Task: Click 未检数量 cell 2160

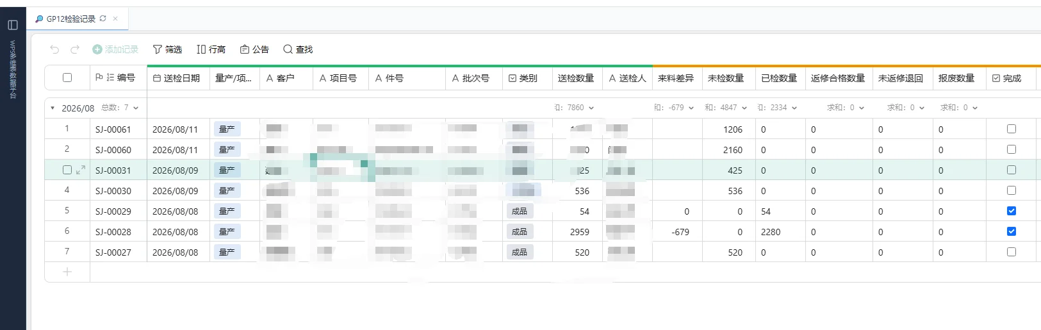Action: pos(729,149)
